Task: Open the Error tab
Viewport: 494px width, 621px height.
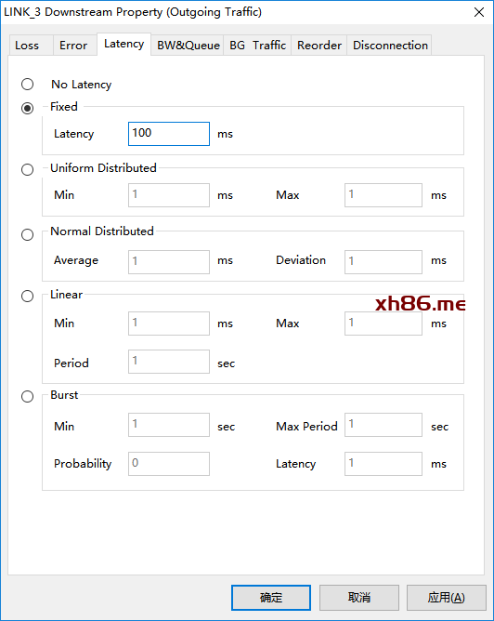Action: pyautogui.click(x=75, y=46)
